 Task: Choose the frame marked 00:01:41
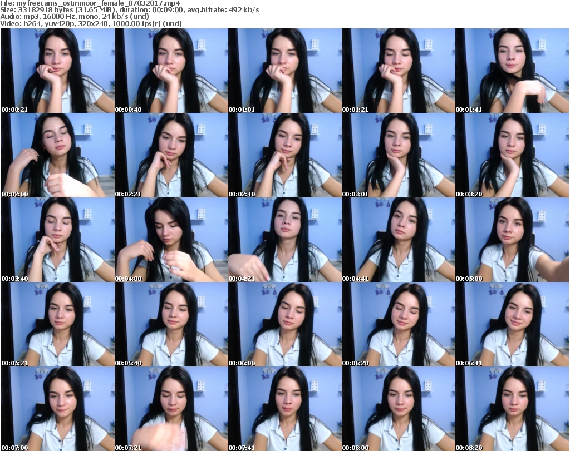coord(512,71)
